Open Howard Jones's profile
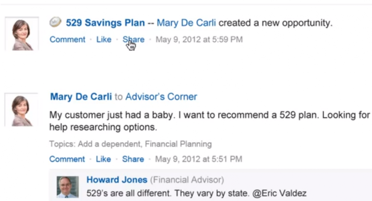 pyautogui.click(x=117, y=180)
